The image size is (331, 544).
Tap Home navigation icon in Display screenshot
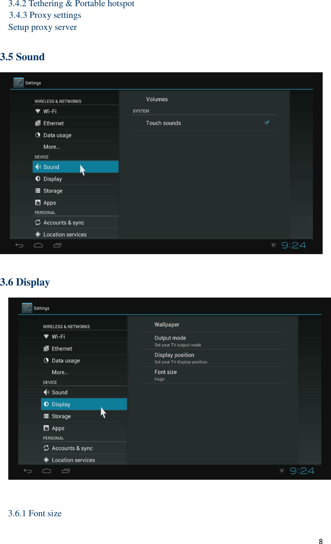point(47,471)
